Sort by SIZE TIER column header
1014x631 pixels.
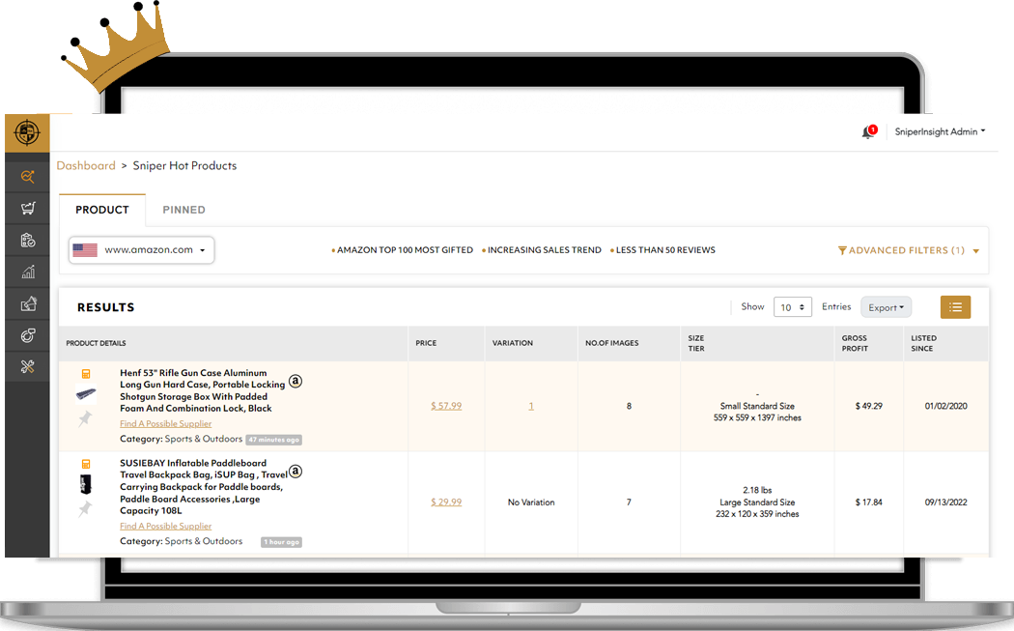pyautogui.click(x=696, y=343)
